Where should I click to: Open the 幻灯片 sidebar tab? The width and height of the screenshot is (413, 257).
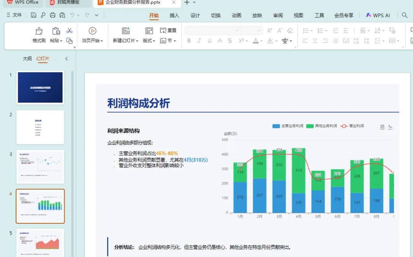point(42,59)
